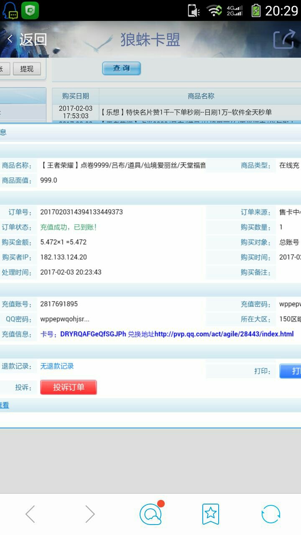301x535 pixels.
Task: Open the share icon in header
Action: pos(284,40)
